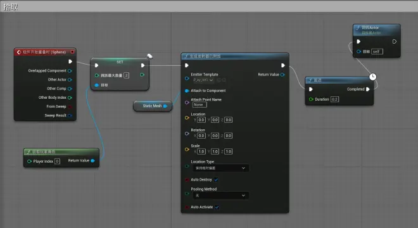Viewport: 418px width, 228px height.
Task: Click the Location Z value field
Action: 228,120
